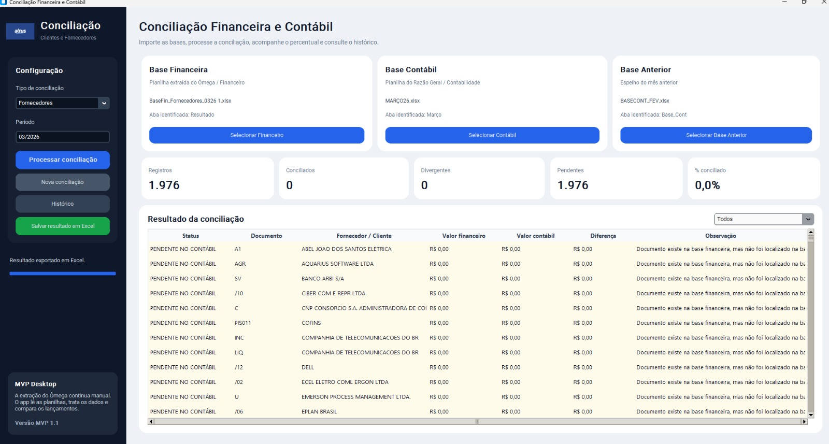The height and width of the screenshot is (444, 829).
Task: Select row BANCO ARBI S/A
Action: click(x=477, y=279)
